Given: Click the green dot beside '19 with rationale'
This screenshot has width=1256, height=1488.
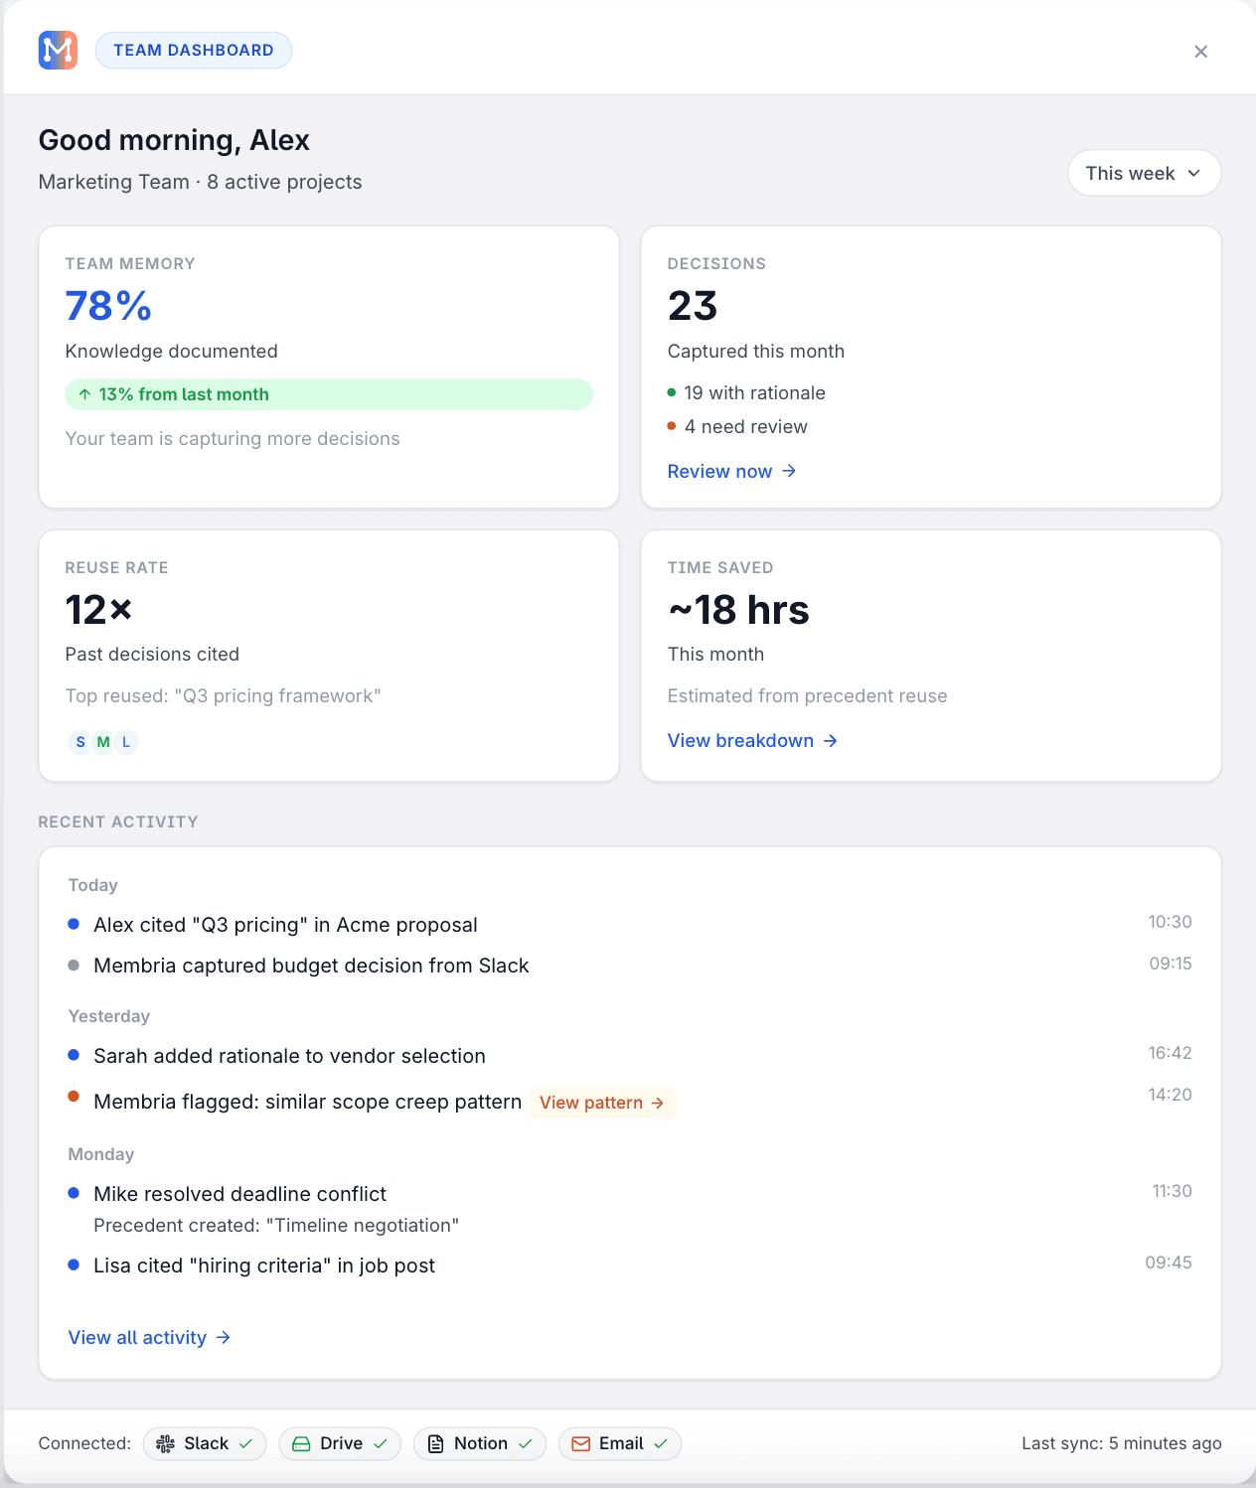Looking at the screenshot, I should click(x=674, y=392).
